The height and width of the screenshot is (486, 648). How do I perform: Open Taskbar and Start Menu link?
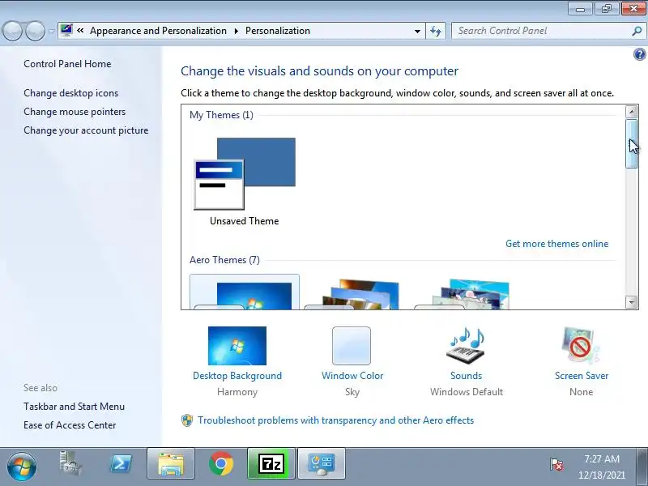[74, 407]
